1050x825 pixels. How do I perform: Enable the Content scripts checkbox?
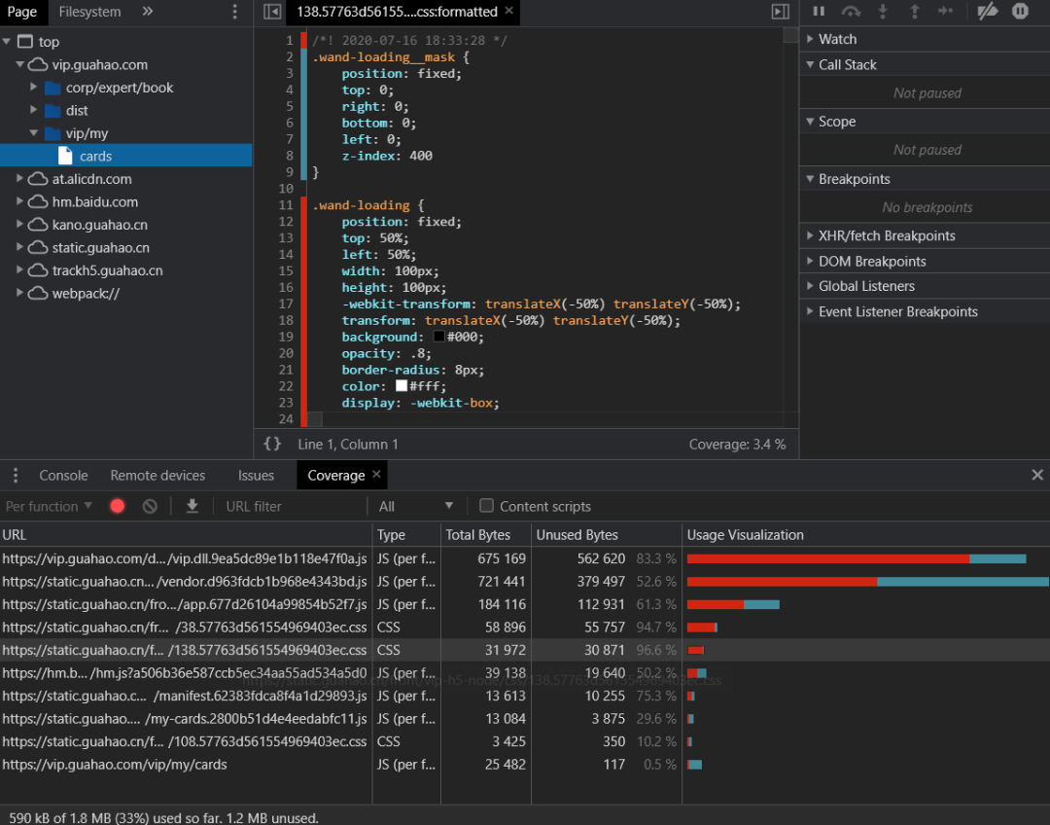pos(487,506)
